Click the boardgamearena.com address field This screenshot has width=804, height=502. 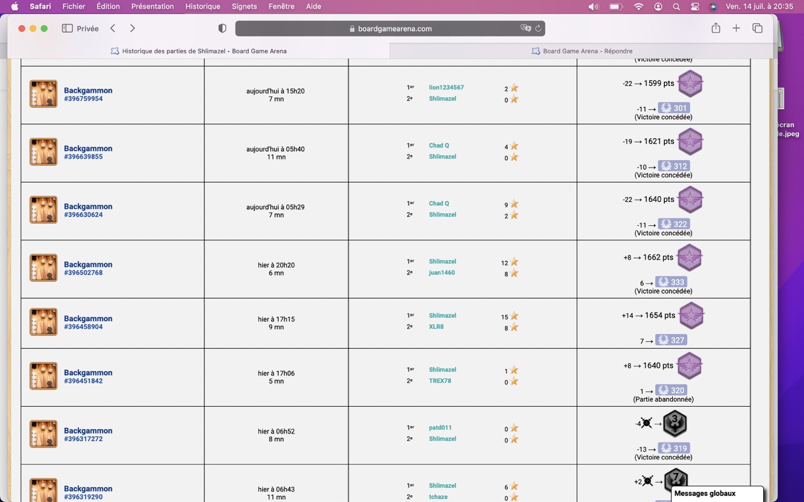click(390, 28)
